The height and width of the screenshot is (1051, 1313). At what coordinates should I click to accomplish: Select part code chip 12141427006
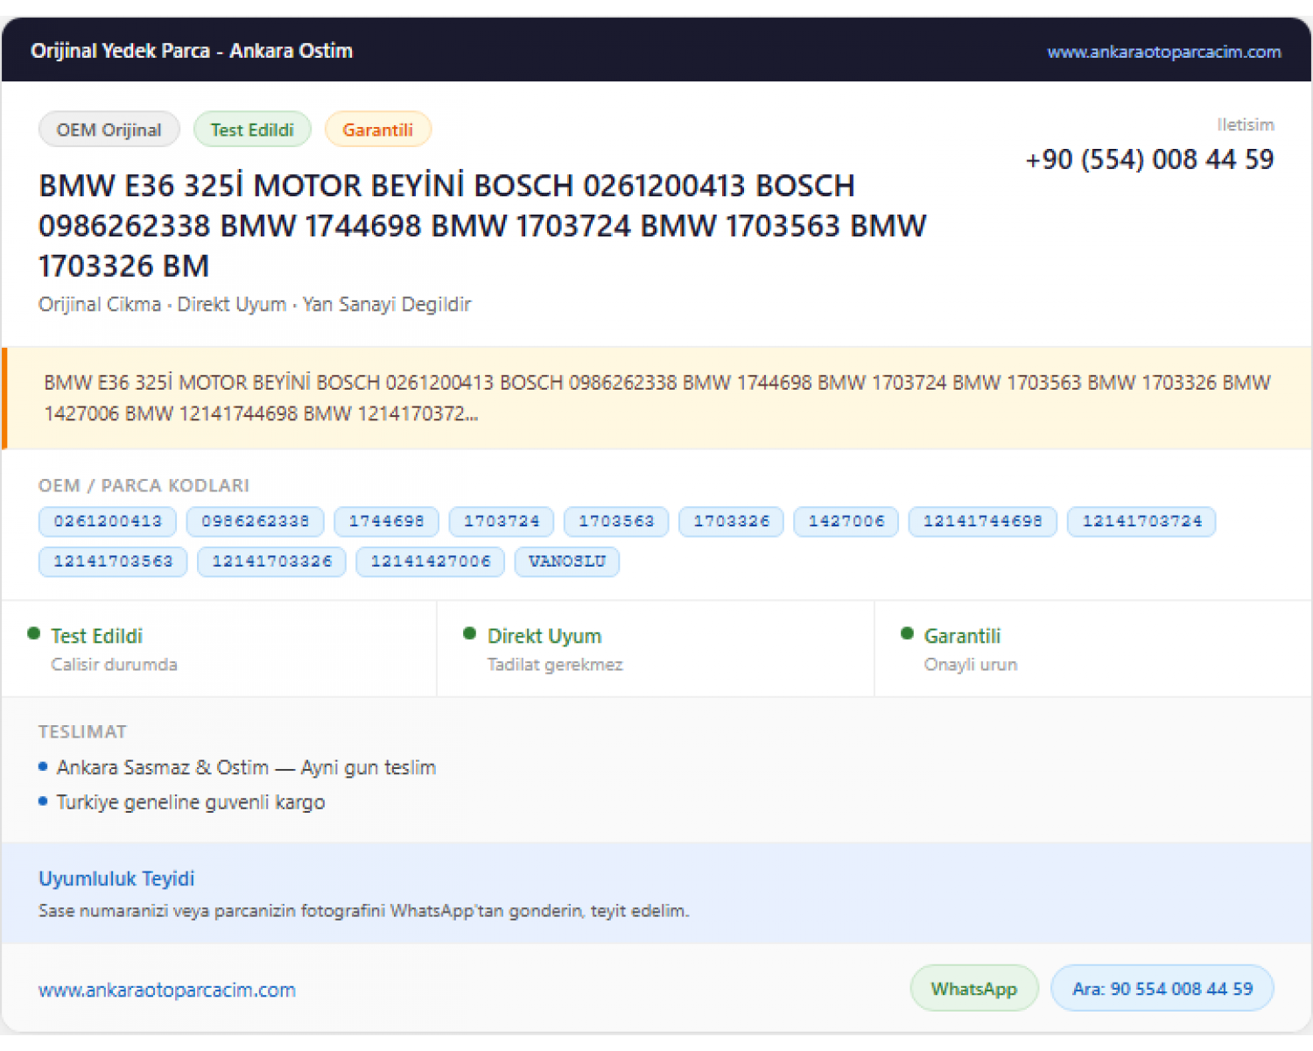pos(431,561)
